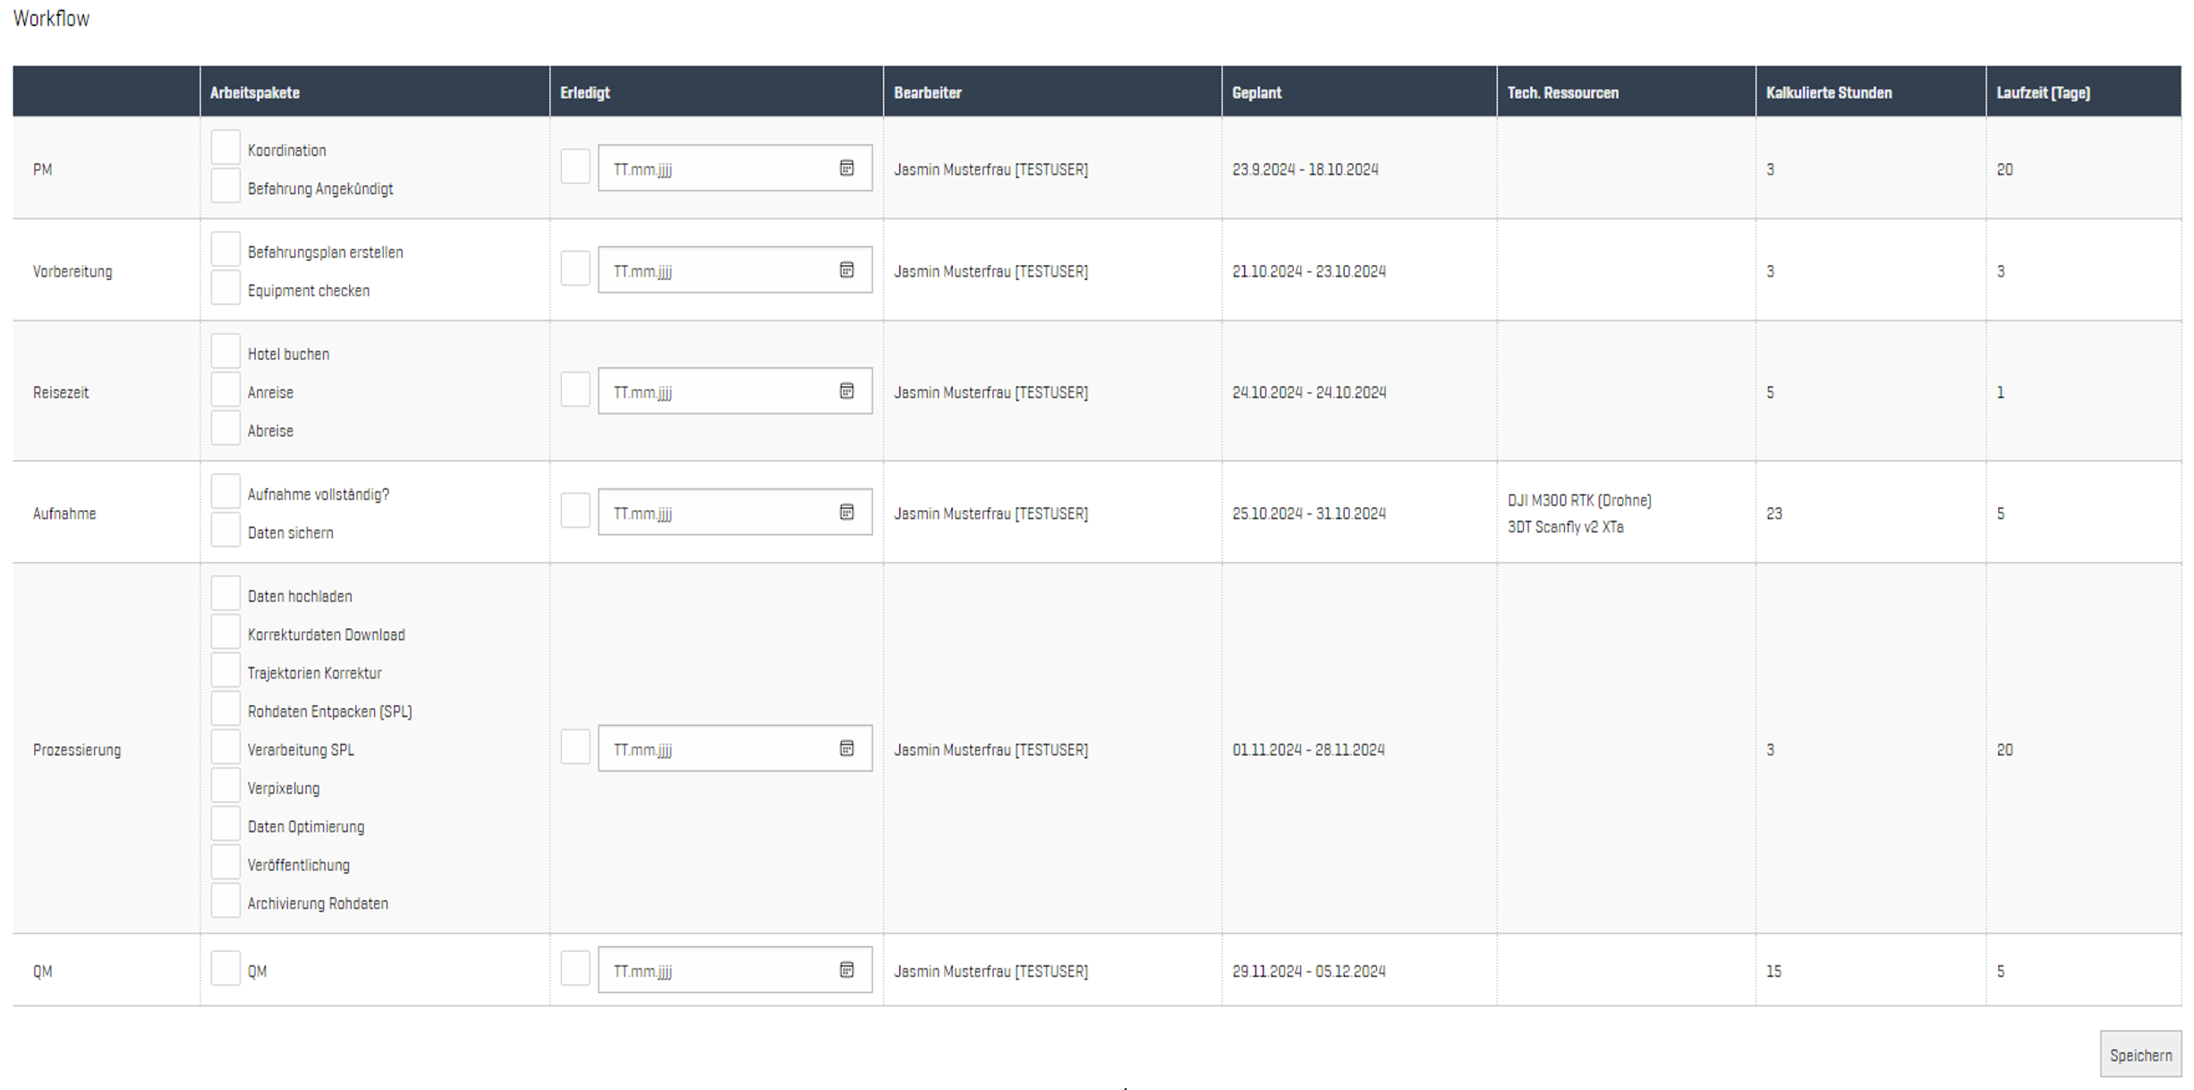Click the Geplant column header
This screenshot has width=2194, height=1090.
[1256, 93]
